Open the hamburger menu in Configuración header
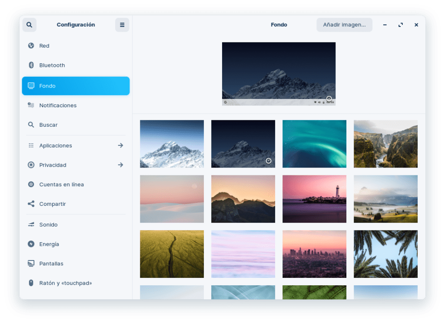The height and width of the screenshot is (323, 445). (x=122, y=25)
